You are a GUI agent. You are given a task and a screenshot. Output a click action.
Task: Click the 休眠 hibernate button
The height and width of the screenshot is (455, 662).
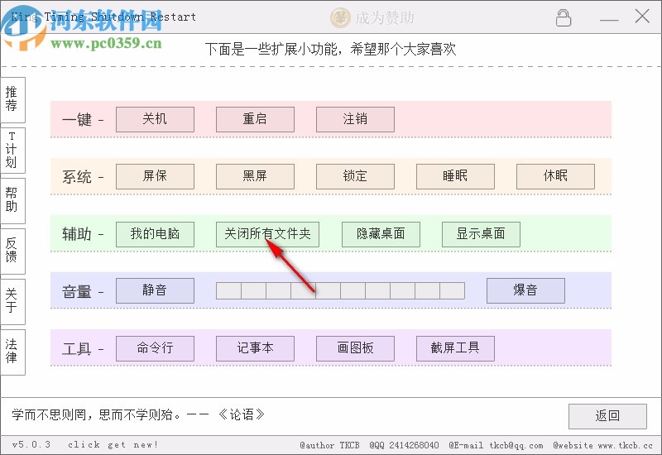(x=555, y=176)
